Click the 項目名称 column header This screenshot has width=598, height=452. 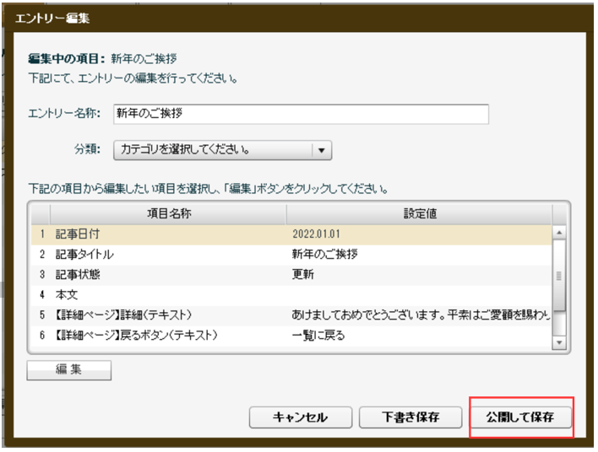[169, 213]
